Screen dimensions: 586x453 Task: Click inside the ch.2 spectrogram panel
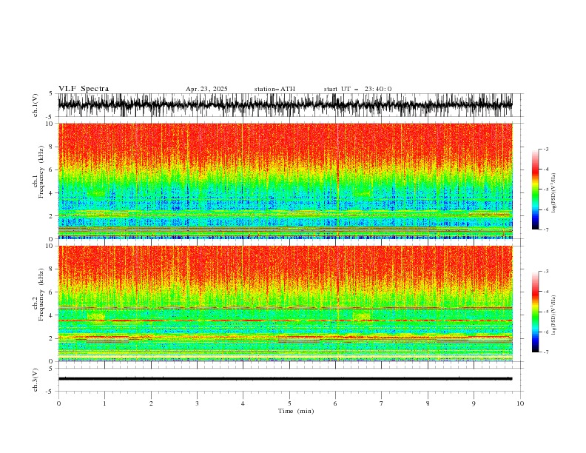pos(285,303)
